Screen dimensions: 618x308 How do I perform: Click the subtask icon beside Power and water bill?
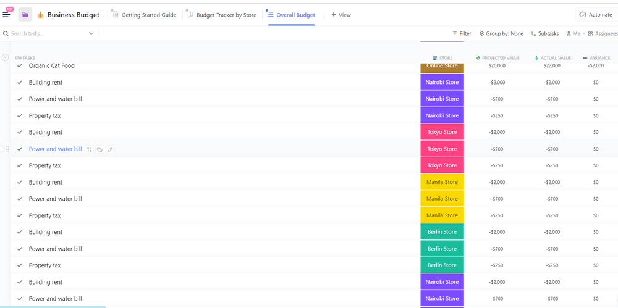click(x=90, y=149)
